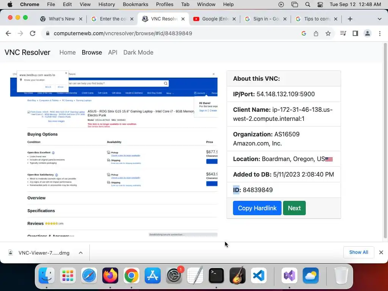
Task: Click Show All downloads button
Action: click(358, 252)
